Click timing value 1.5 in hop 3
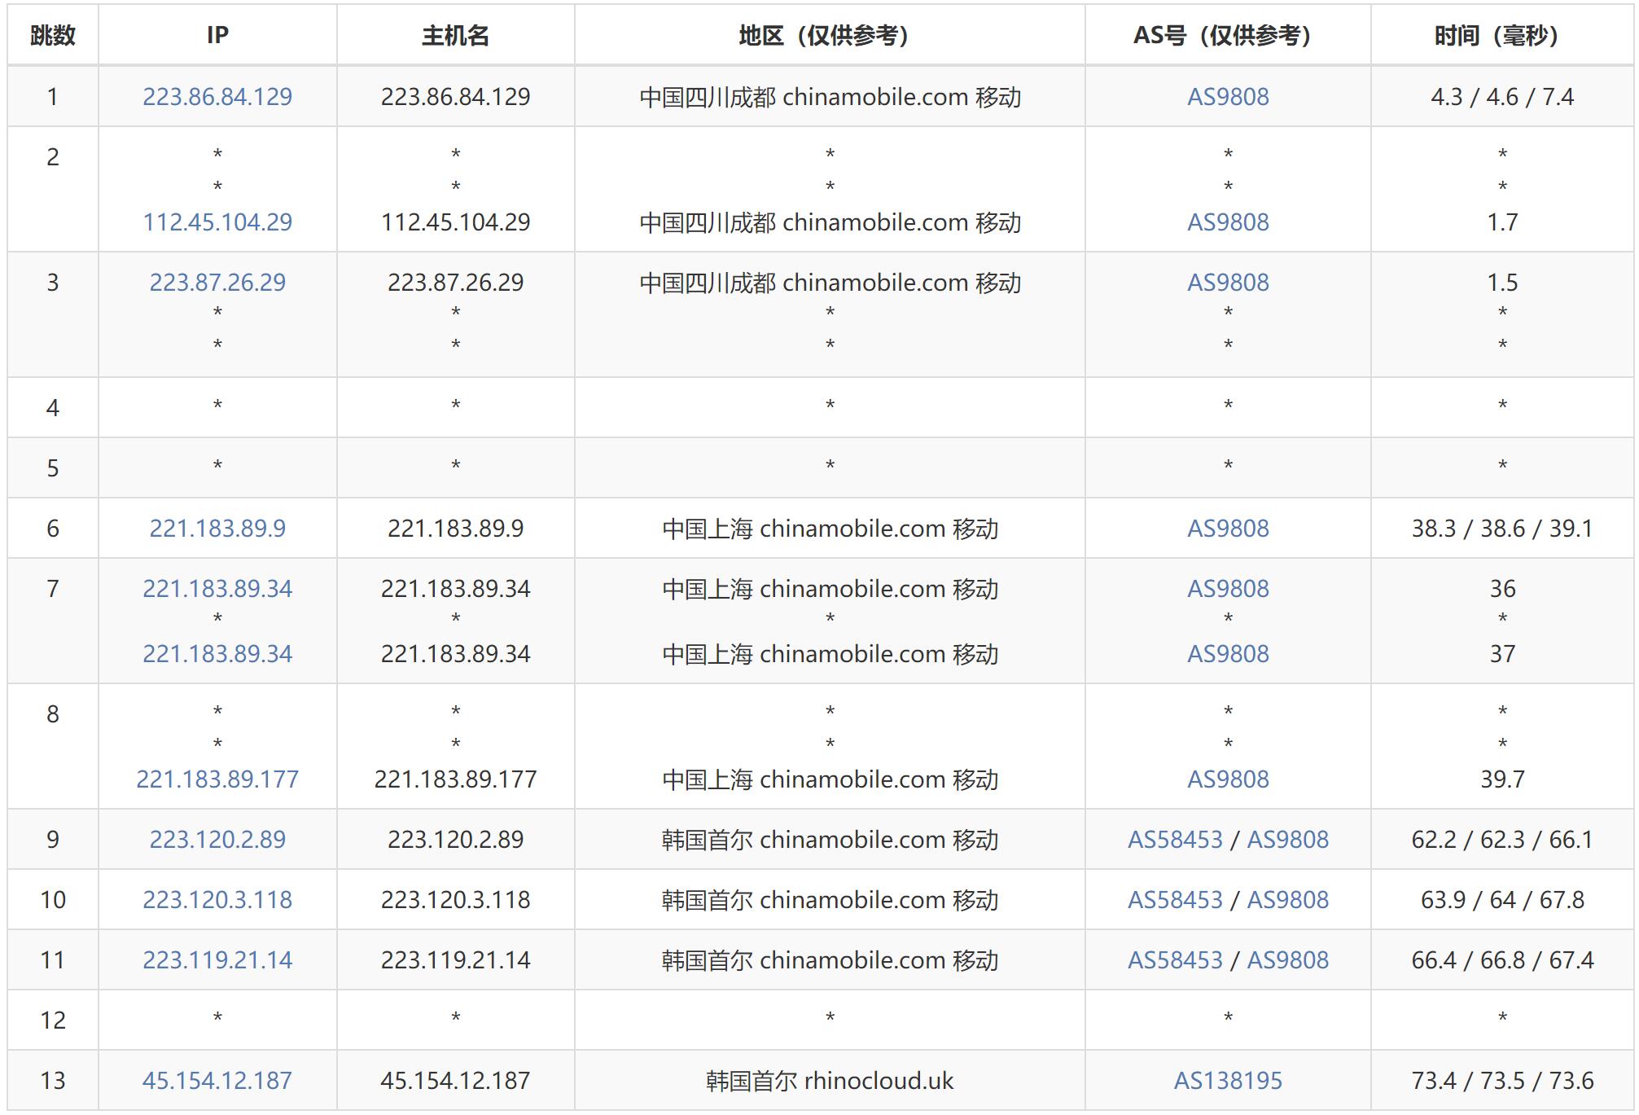The image size is (1639, 1115). click(x=1502, y=283)
